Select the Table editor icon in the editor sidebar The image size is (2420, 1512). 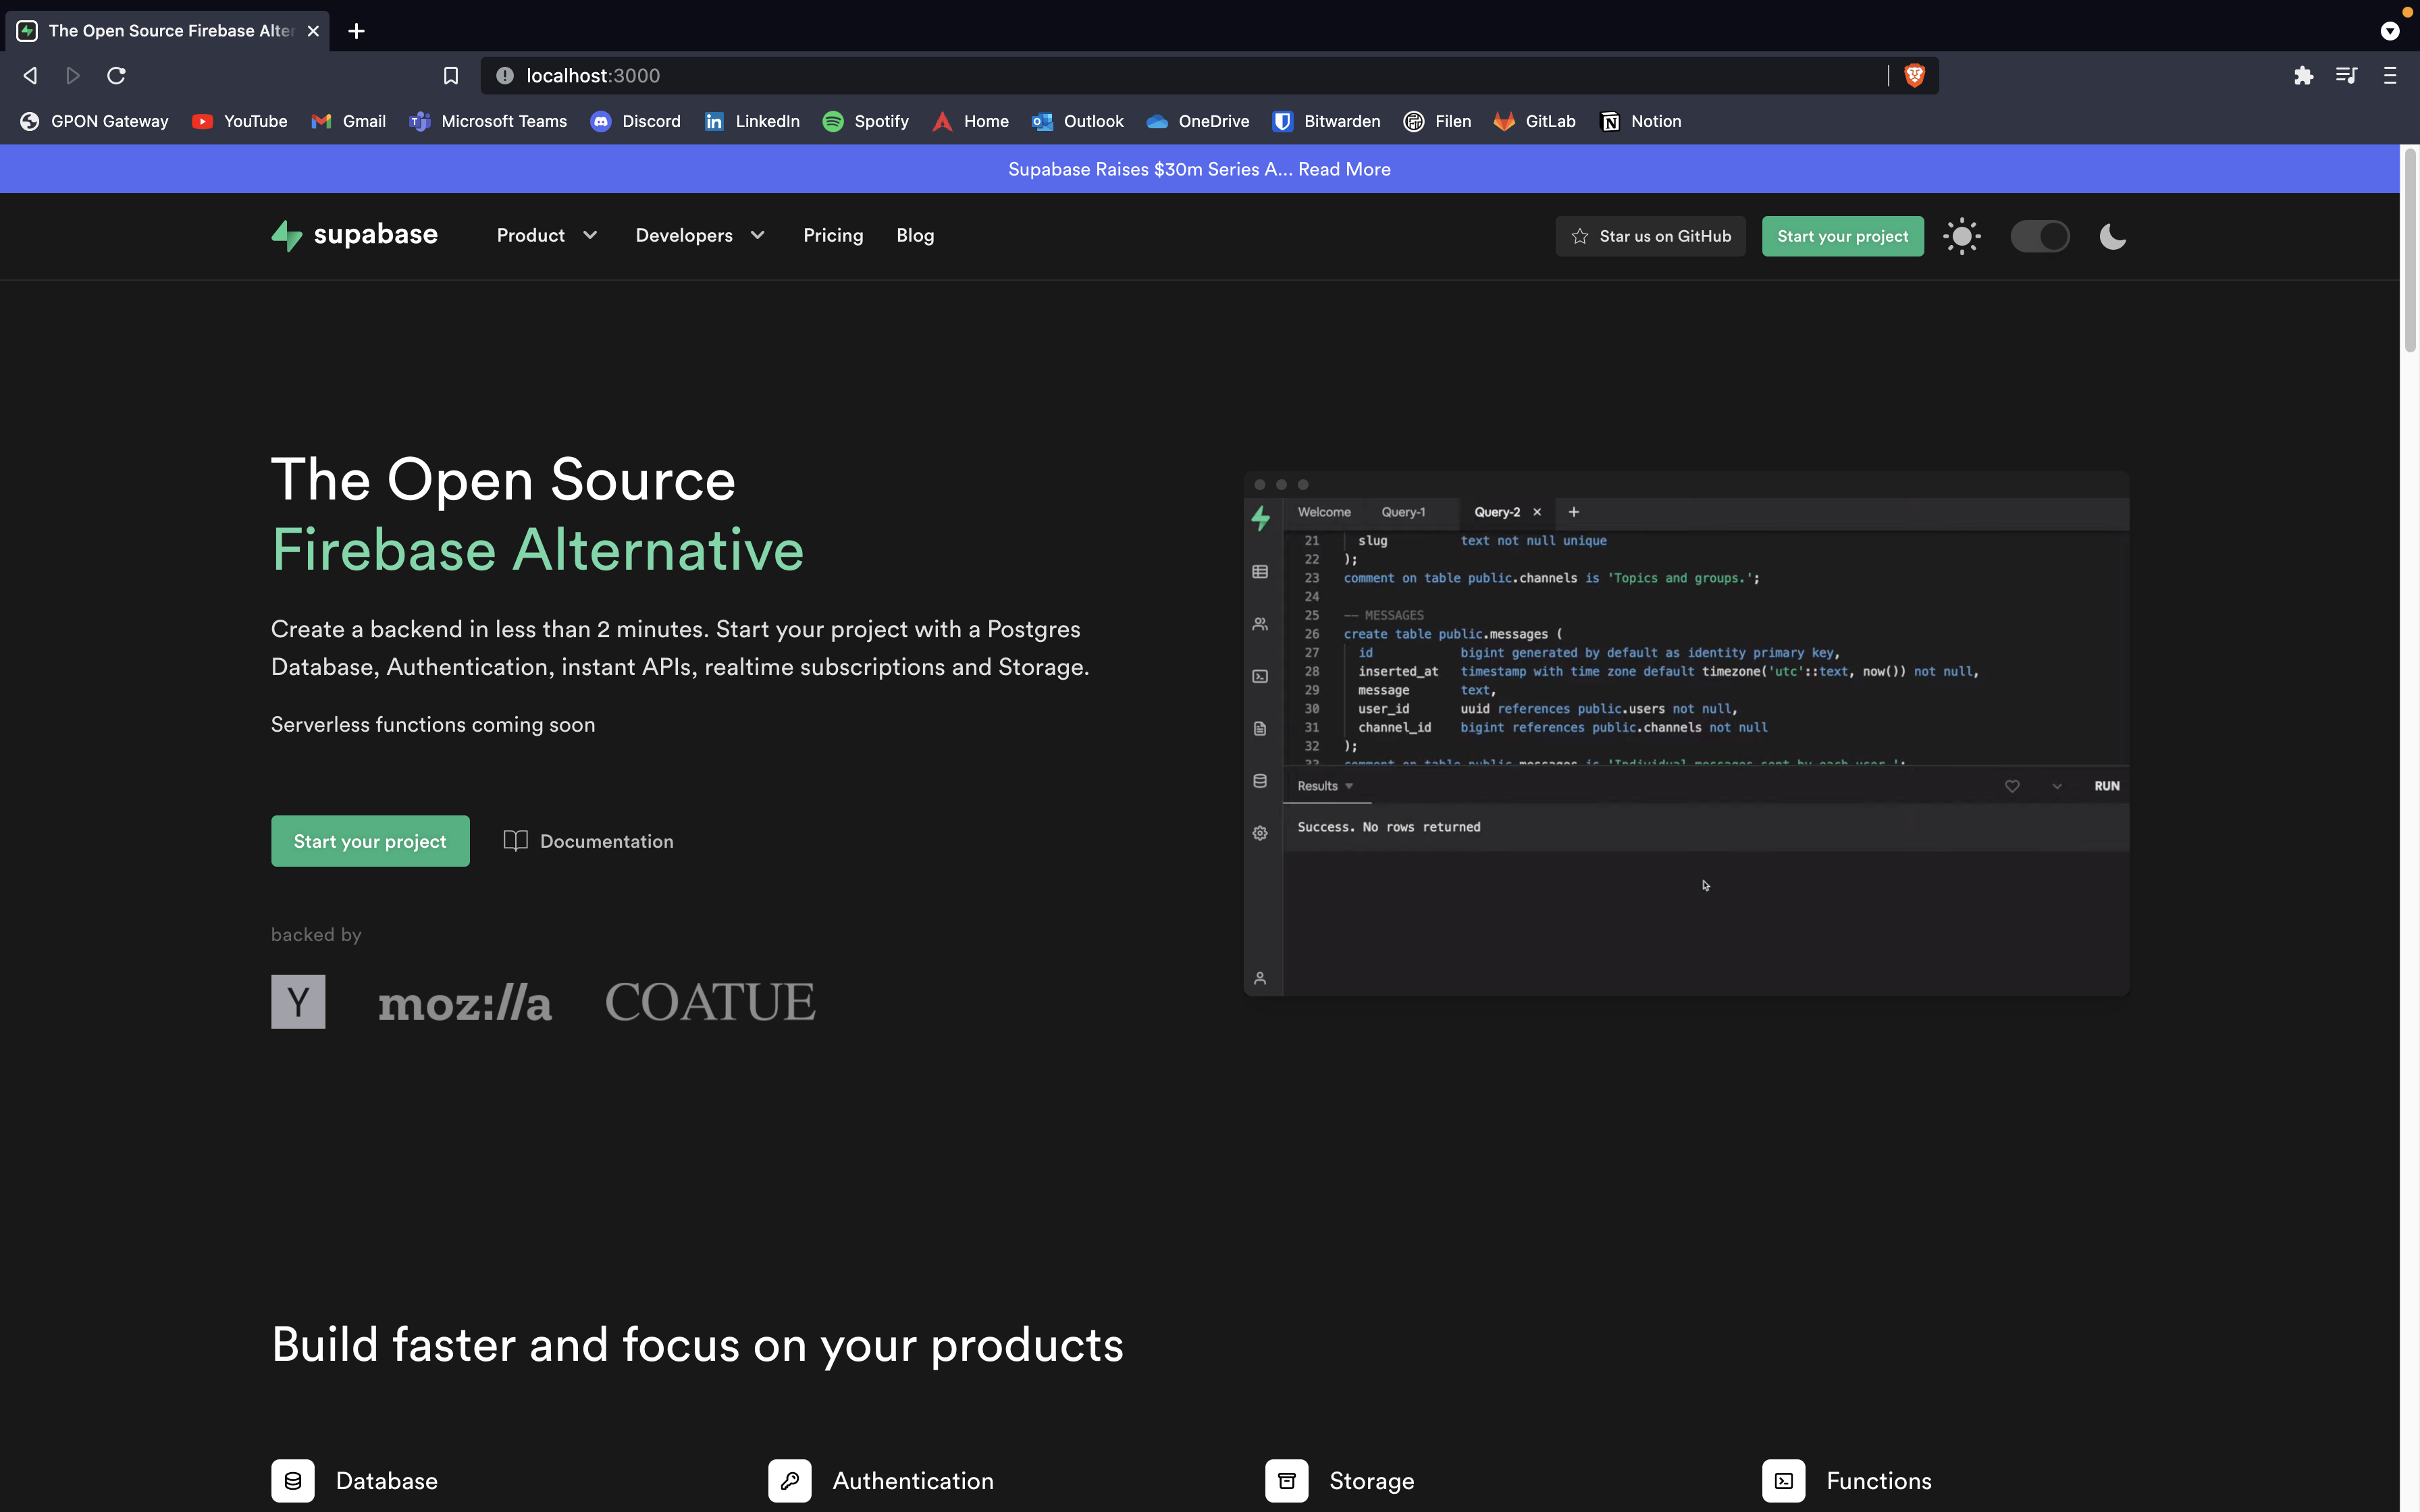tap(1260, 571)
